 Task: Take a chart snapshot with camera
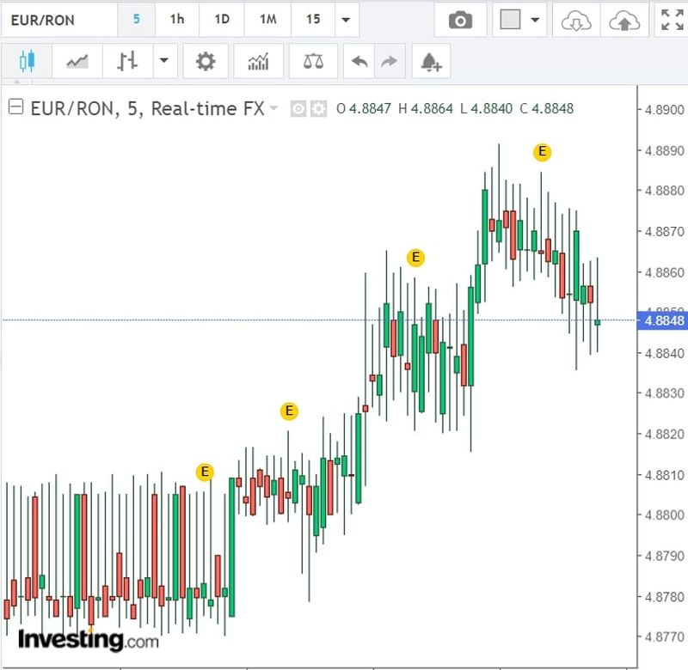coord(460,21)
